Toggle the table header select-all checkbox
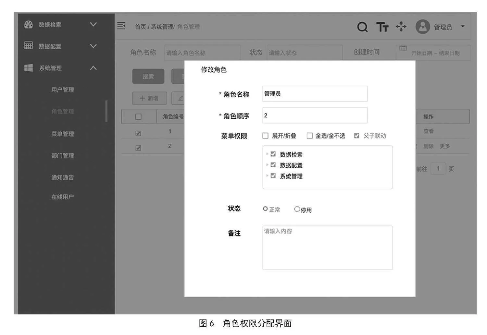The image size is (487, 335). point(138,117)
